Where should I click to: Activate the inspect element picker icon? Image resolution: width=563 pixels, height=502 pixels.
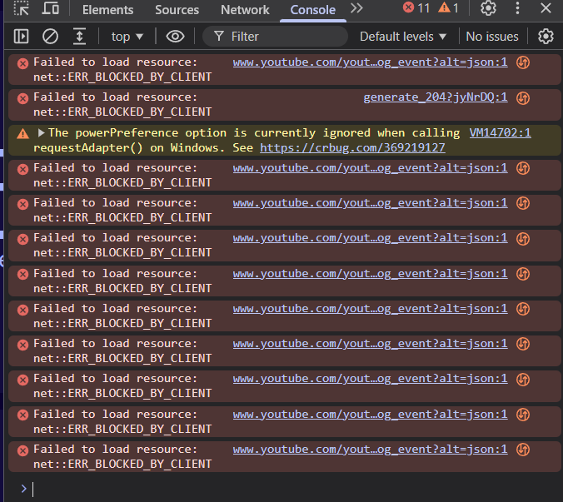[21, 8]
